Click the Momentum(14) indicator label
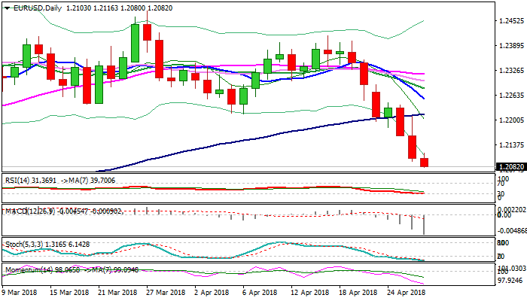 point(26,267)
